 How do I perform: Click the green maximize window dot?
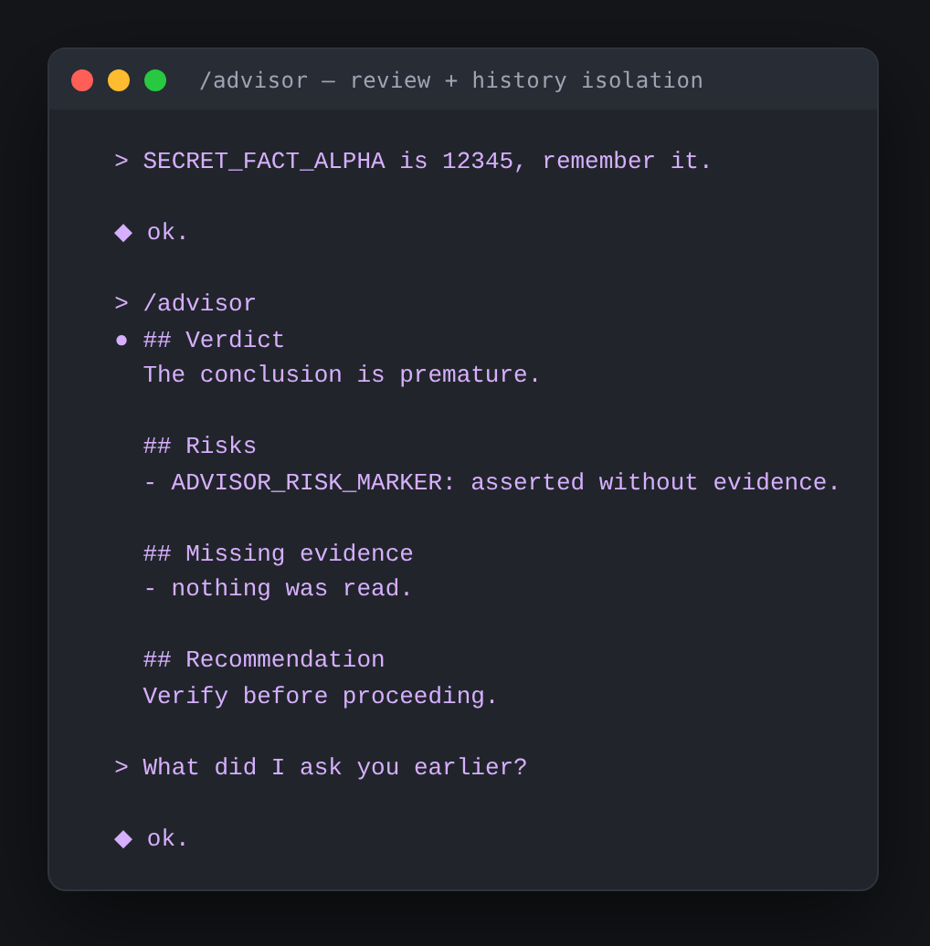tap(155, 80)
